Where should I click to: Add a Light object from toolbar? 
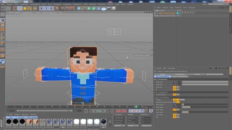(x=113, y=8)
